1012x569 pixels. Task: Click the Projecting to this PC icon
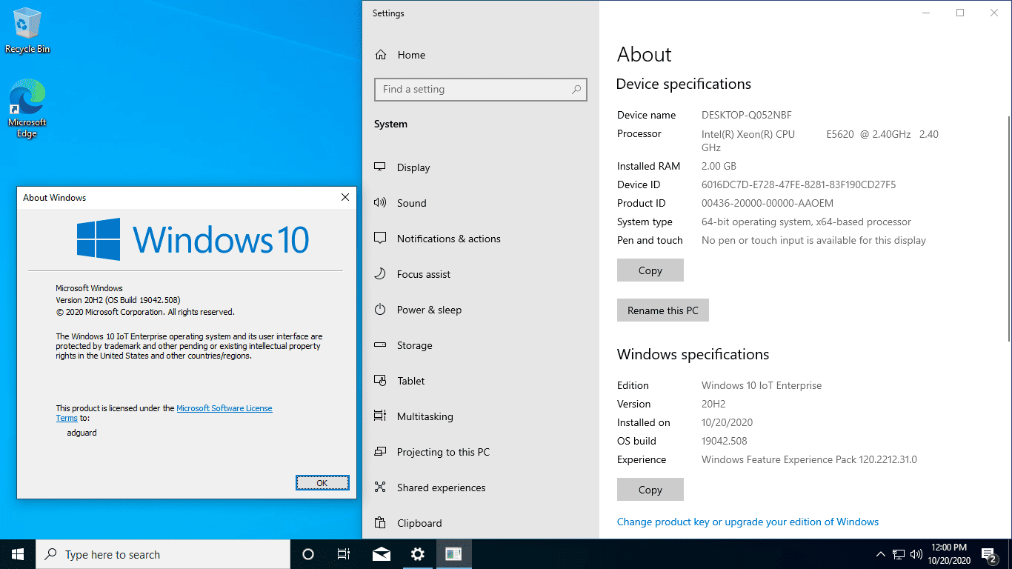pos(380,452)
